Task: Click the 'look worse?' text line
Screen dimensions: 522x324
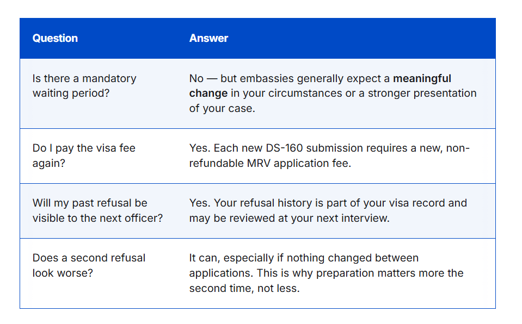Action: click(63, 273)
